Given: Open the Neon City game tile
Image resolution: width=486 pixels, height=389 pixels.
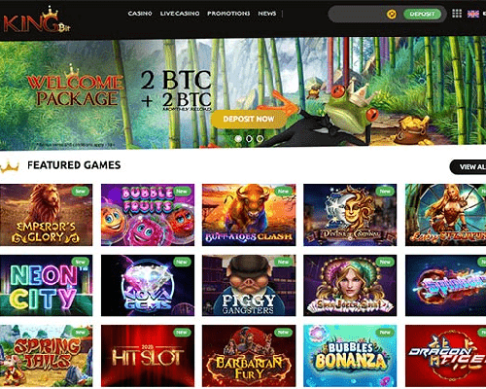Looking at the screenshot, I should 46,285.
